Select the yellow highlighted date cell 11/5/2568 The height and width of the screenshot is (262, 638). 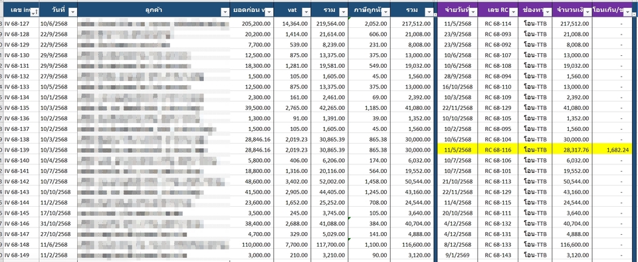(x=458, y=150)
